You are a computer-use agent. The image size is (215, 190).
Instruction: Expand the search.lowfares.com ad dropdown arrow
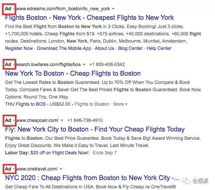tap(84, 64)
